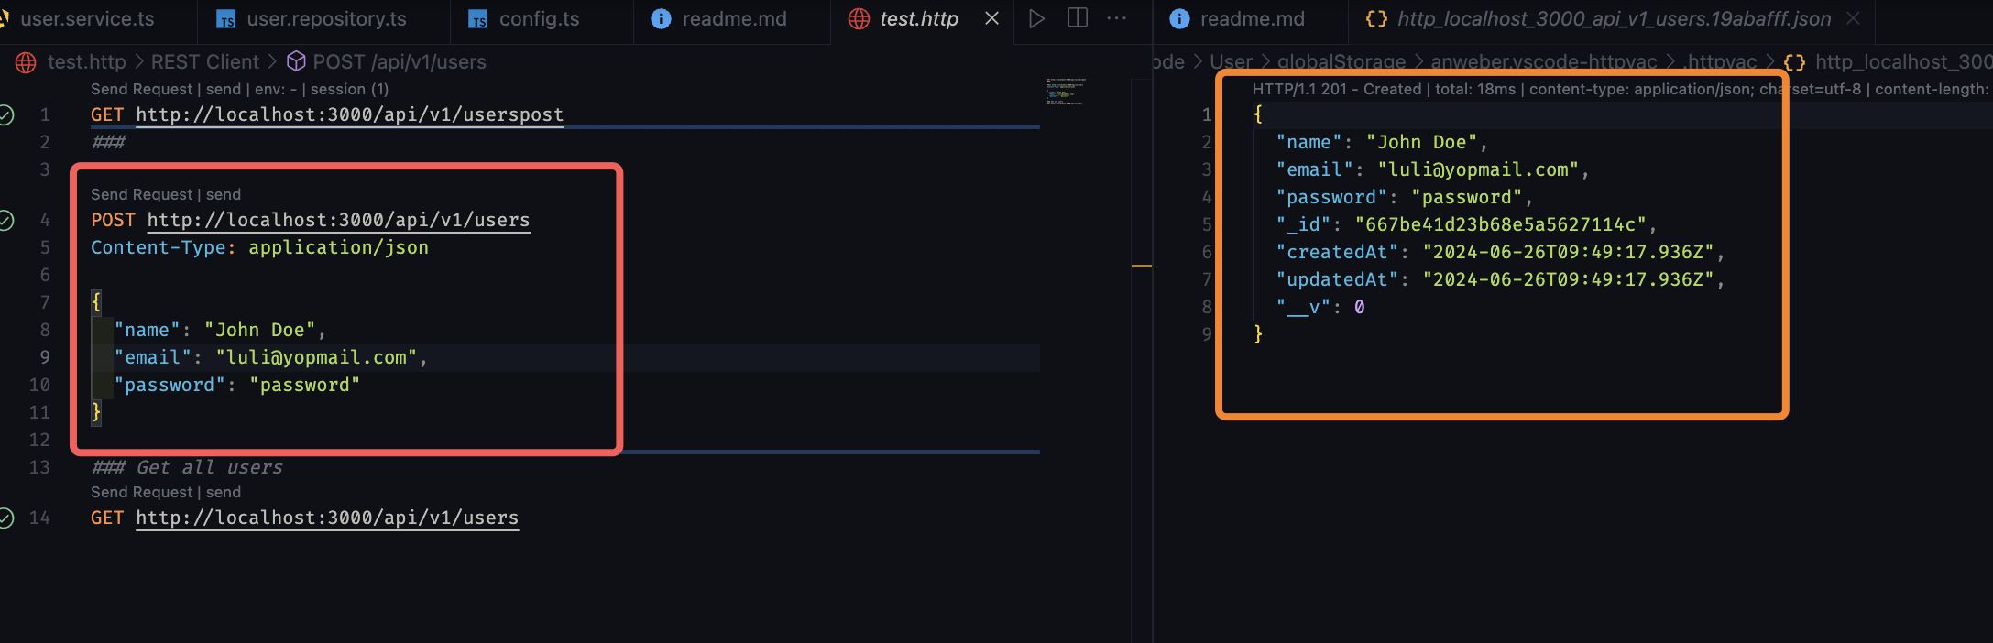Click the ### separator on line 2
1993x643 pixels.
(108, 142)
